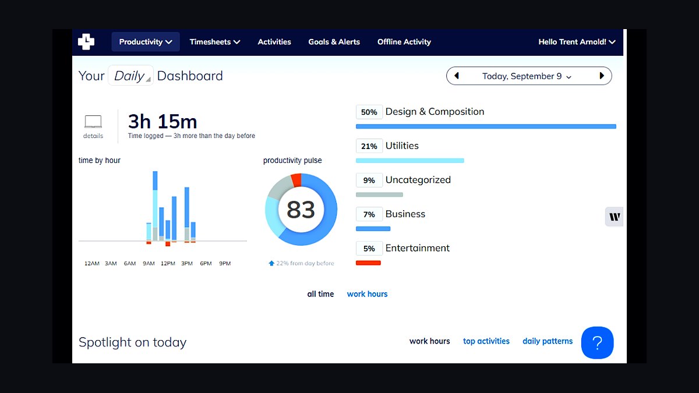The height and width of the screenshot is (393, 699).
Task: Click the details label under laptop
Action: [93, 136]
